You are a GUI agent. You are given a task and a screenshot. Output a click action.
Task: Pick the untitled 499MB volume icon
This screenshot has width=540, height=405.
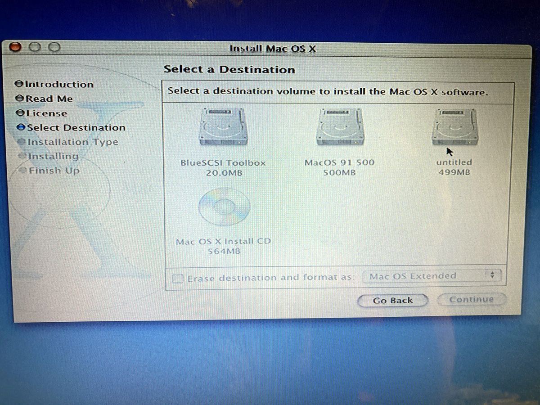(x=454, y=128)
